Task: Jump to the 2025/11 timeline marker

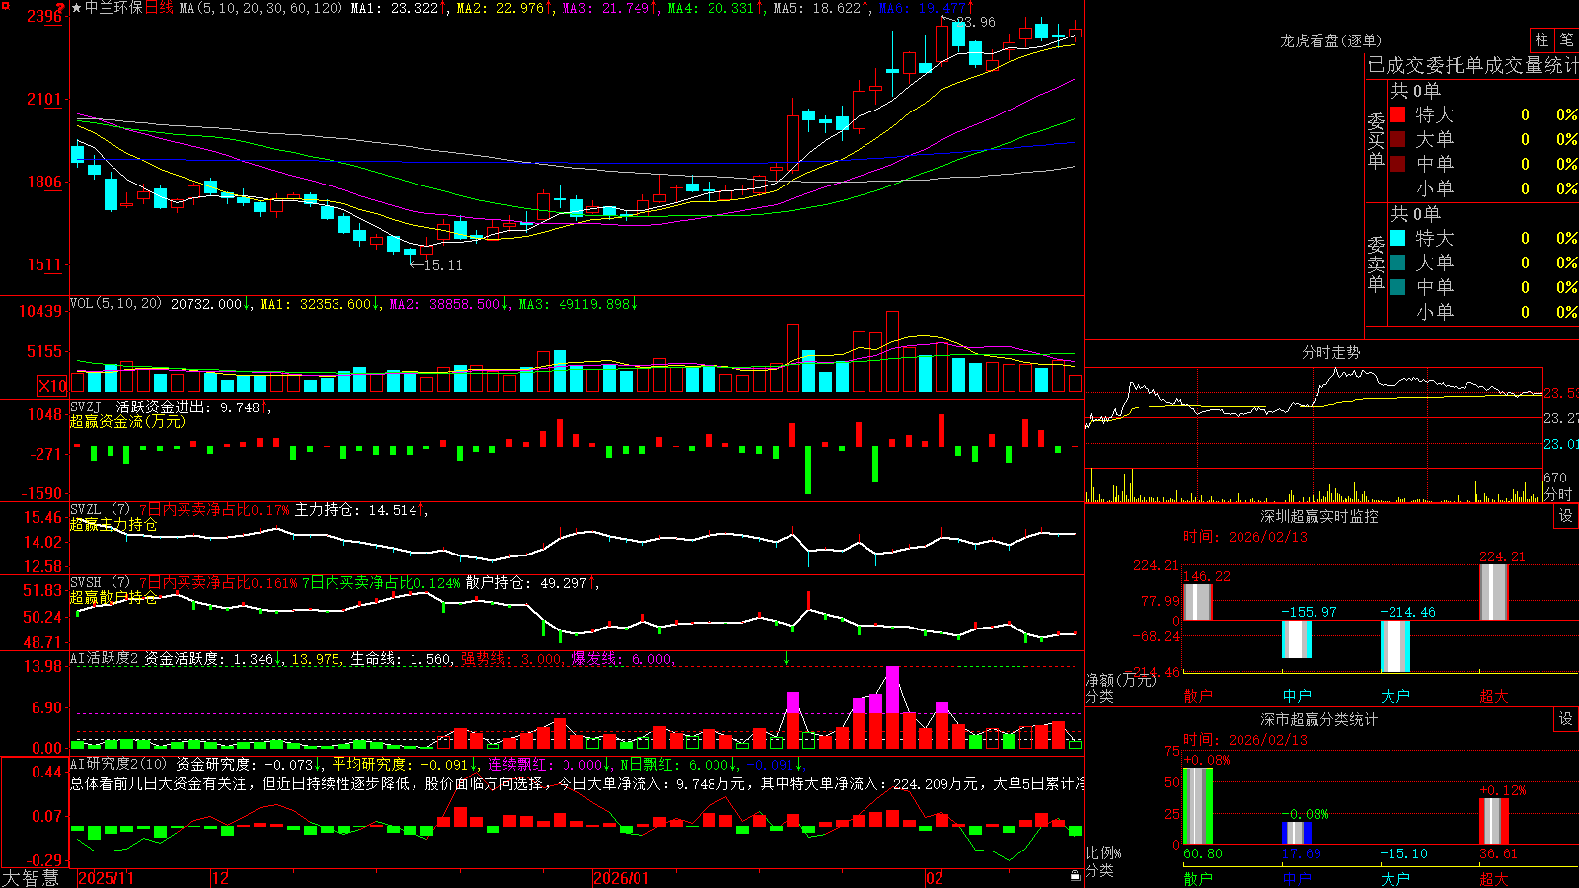Action: pyautogui.click(x=106, y=878)
